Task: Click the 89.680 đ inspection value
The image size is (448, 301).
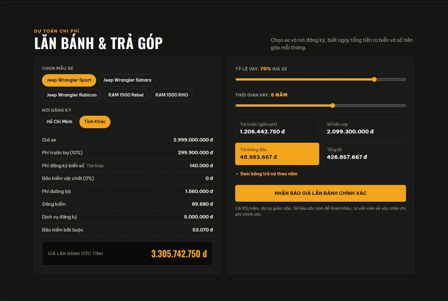Action: tap(203, 204)
